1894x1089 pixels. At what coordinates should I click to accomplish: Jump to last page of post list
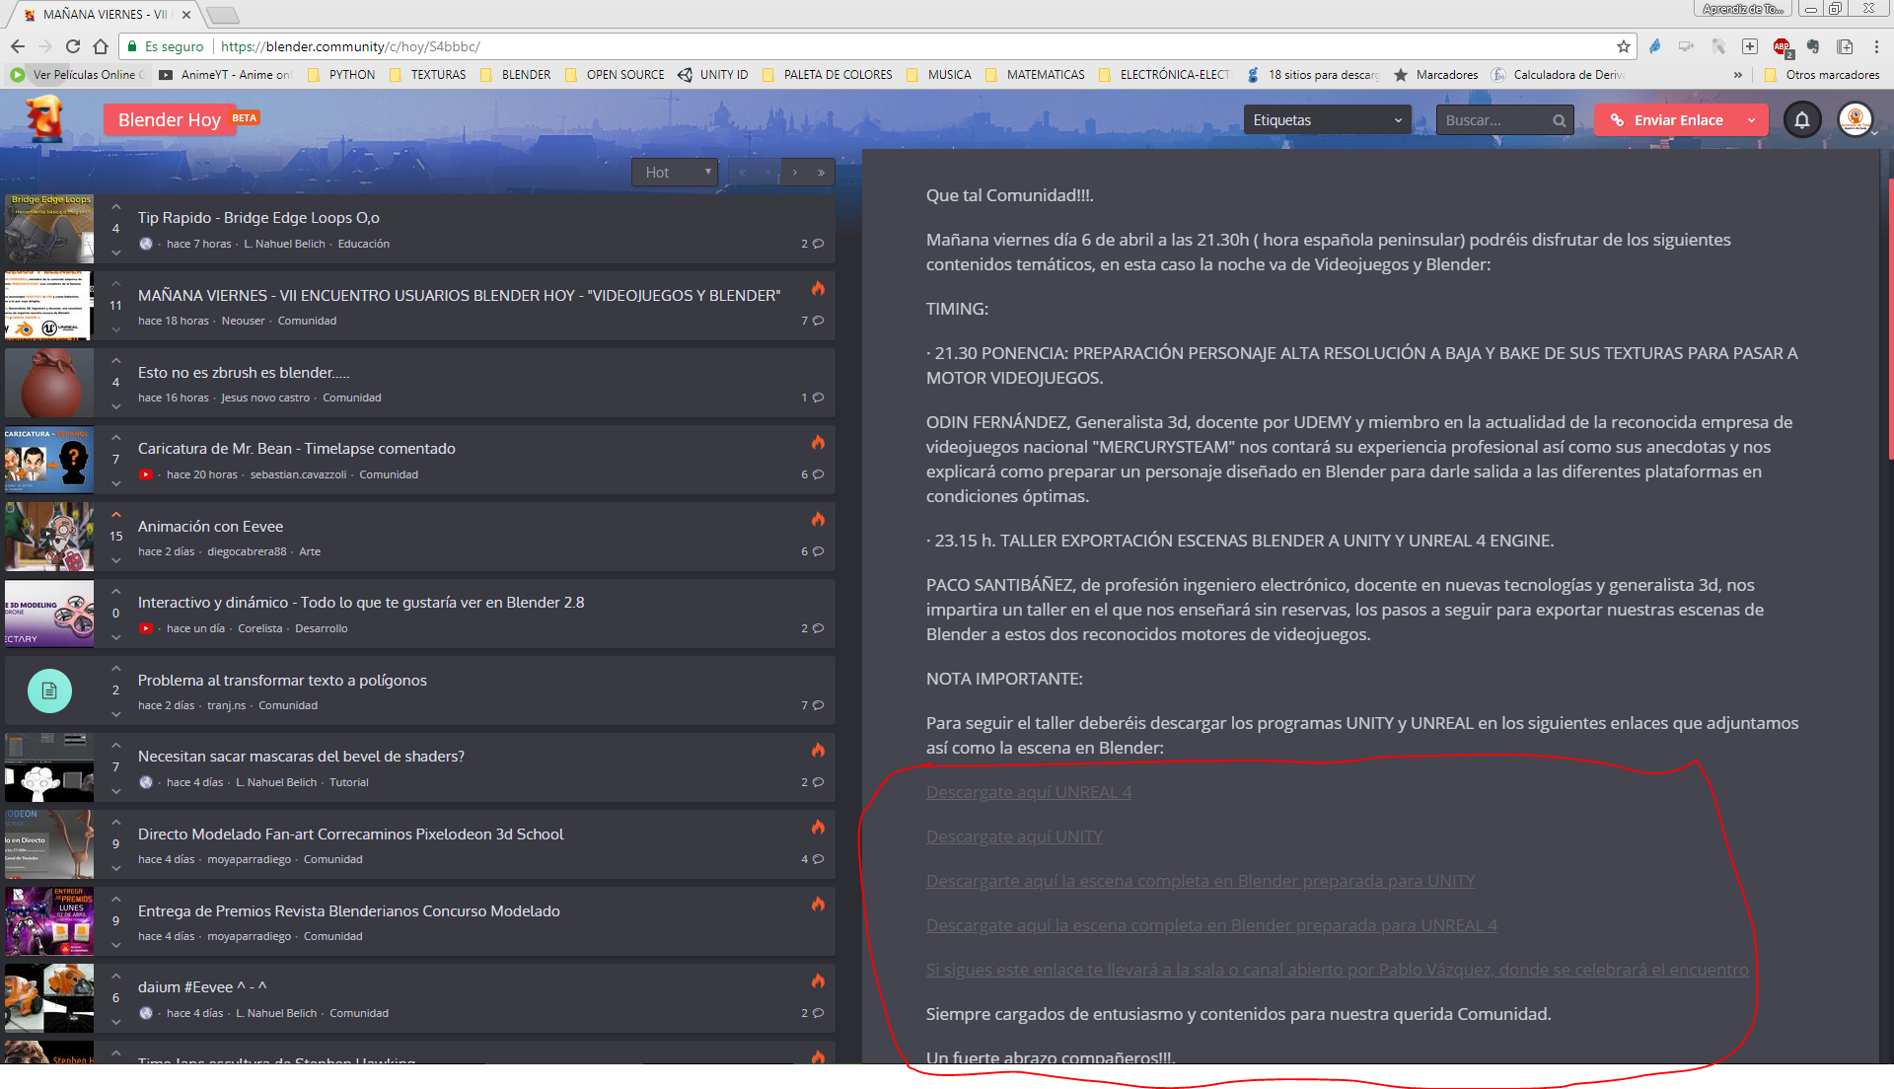pos(821,172)
